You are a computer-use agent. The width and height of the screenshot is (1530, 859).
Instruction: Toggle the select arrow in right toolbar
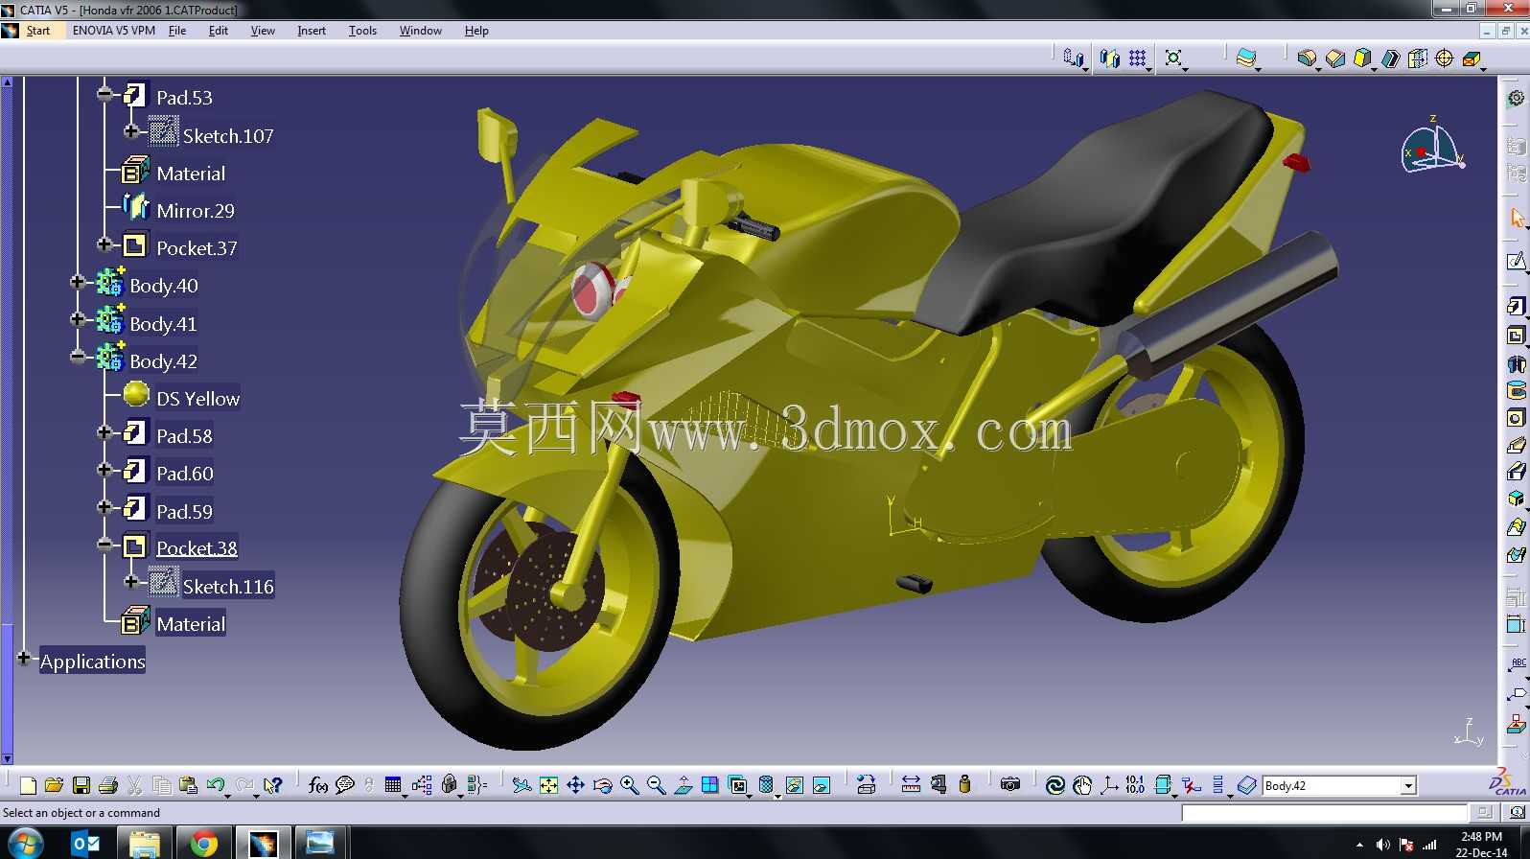1517,218
